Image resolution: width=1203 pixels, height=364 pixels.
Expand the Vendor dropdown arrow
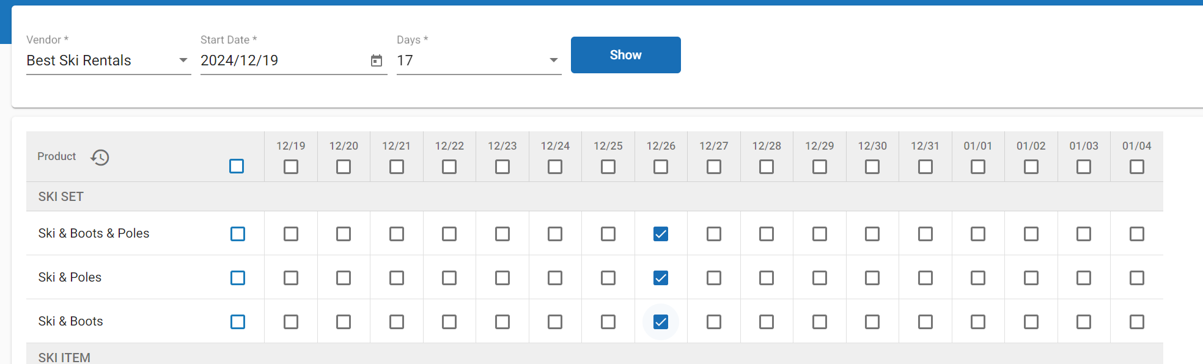point(183,60)
